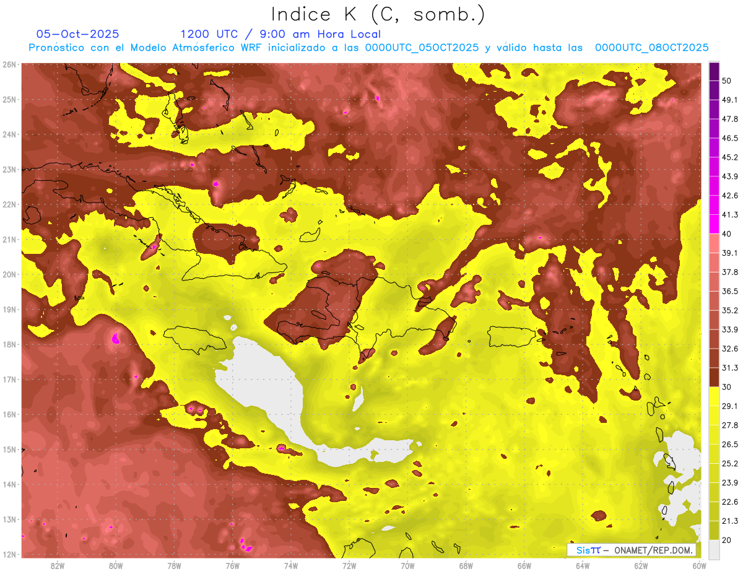Click the latitude label "26N"

[x=9, y=64]
